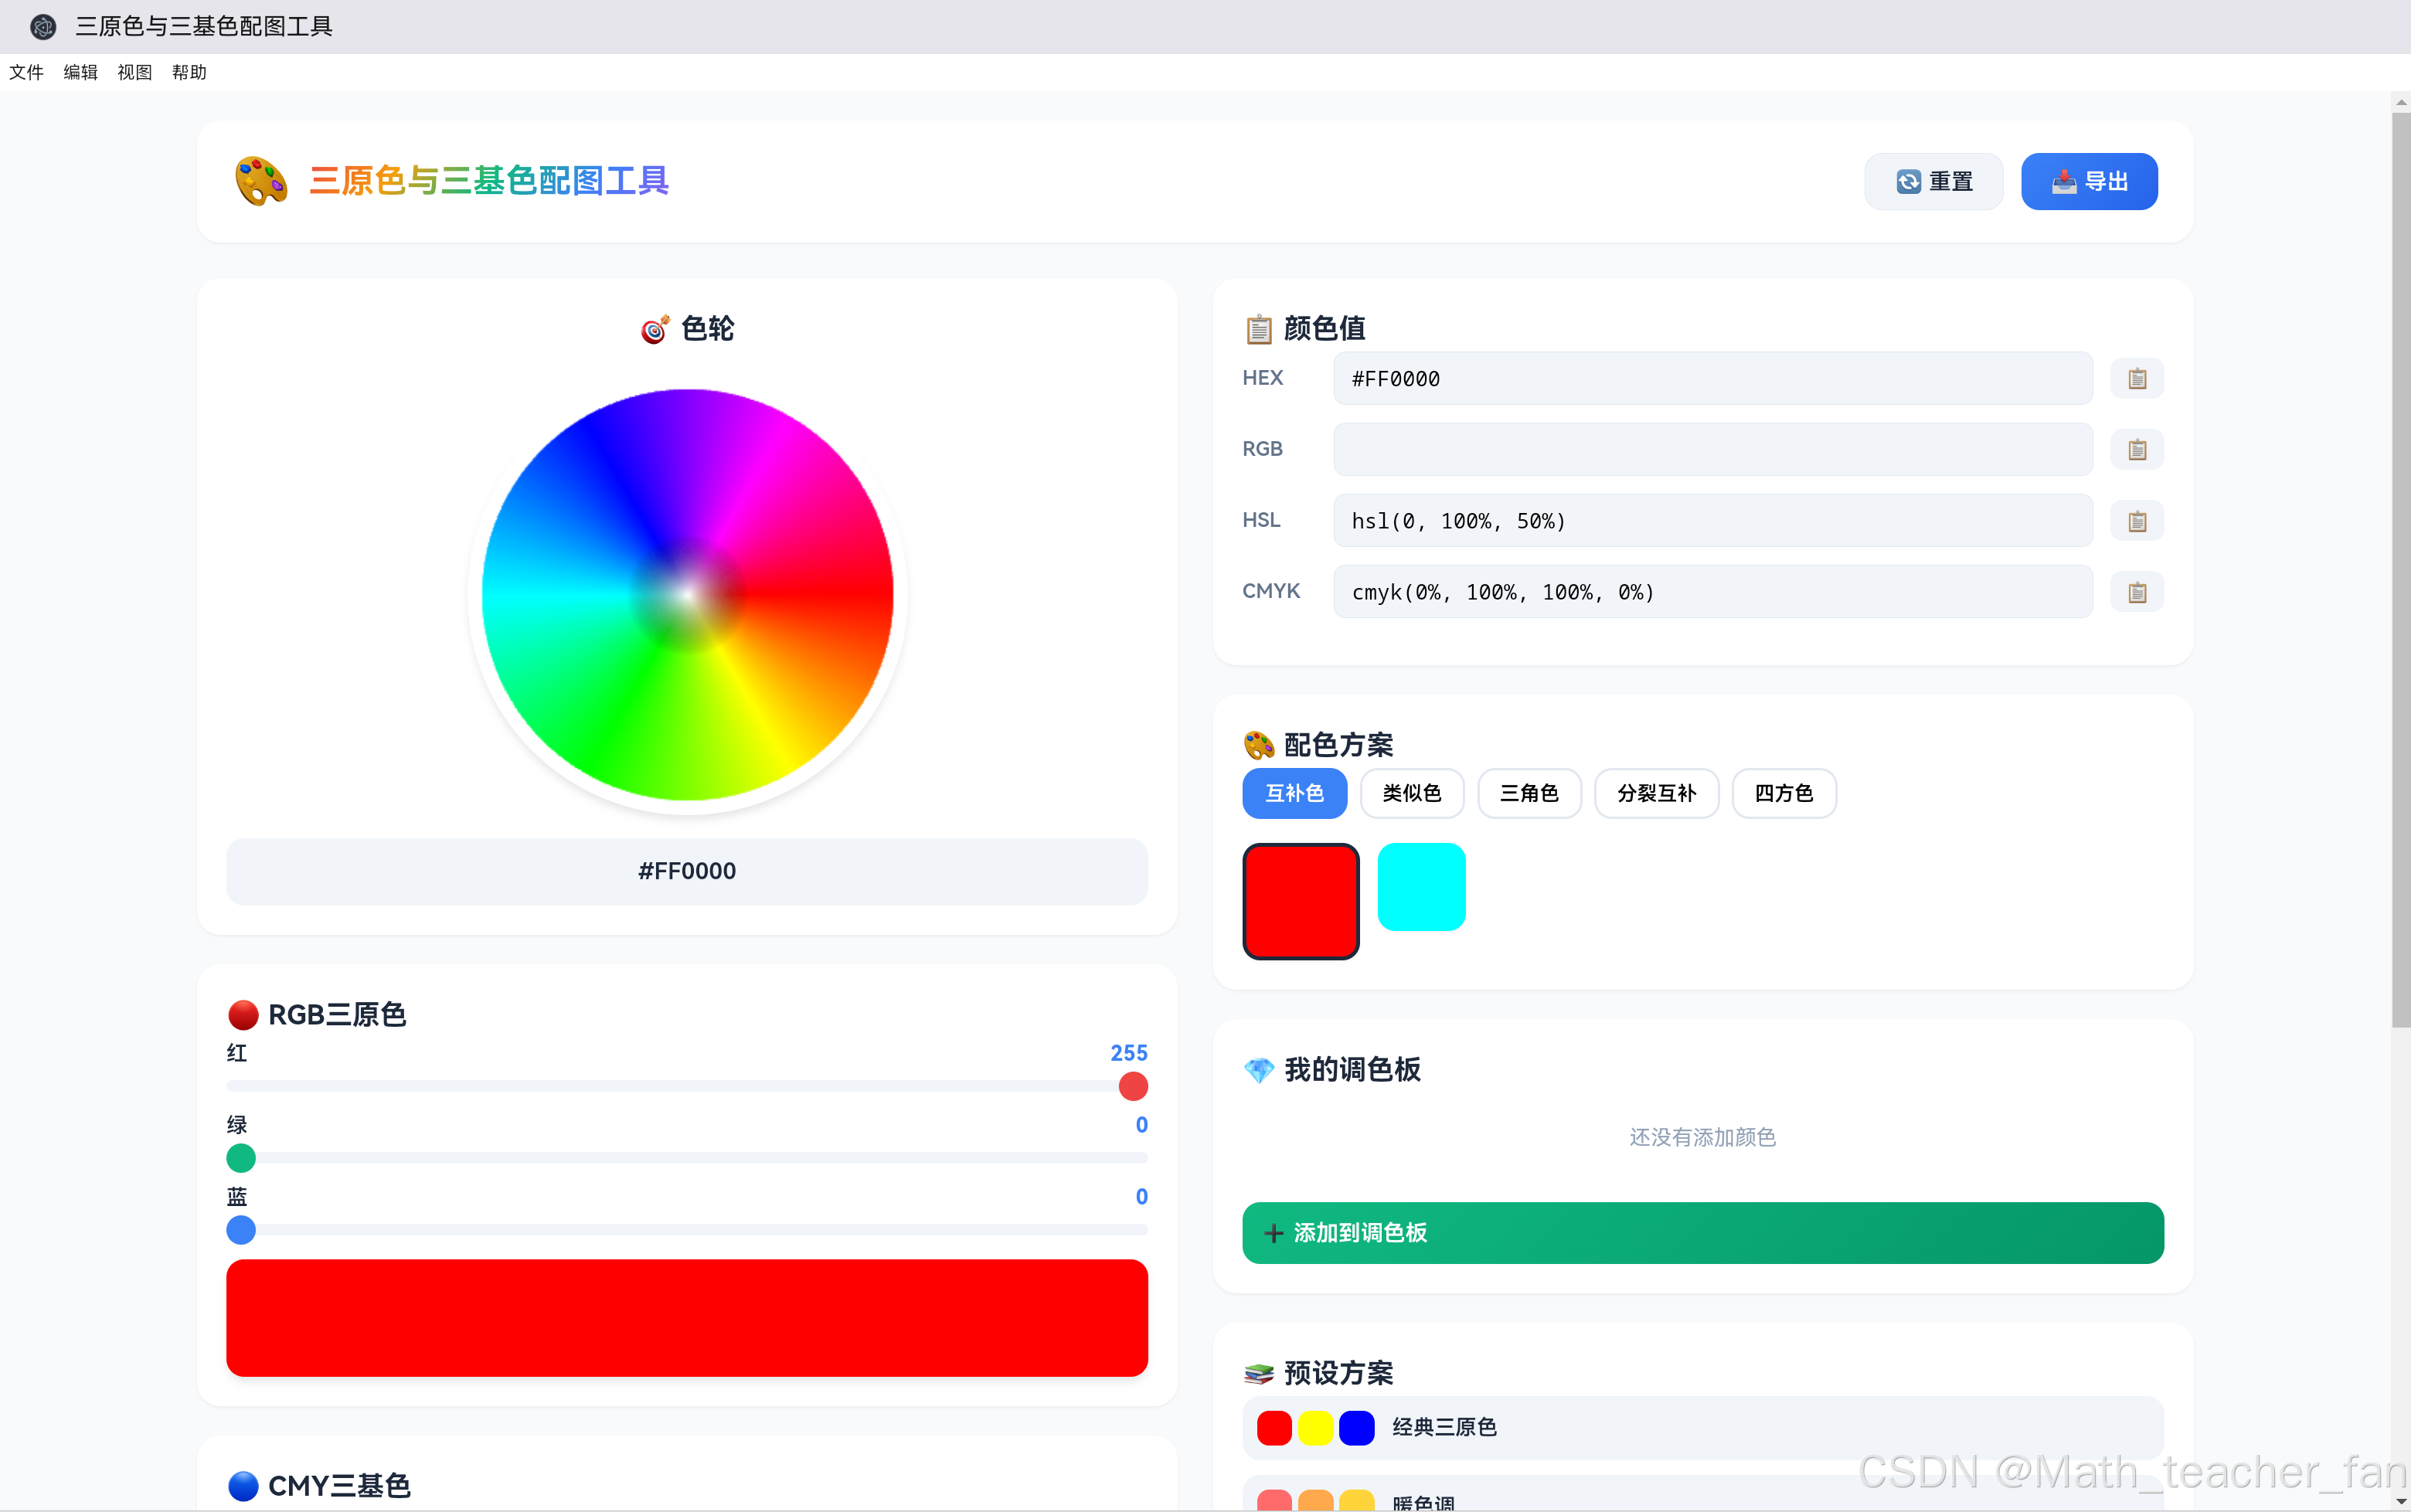Click the HEX input field
Image resolution: width=2411 pixels, height=1512 pixels.
1712,379
